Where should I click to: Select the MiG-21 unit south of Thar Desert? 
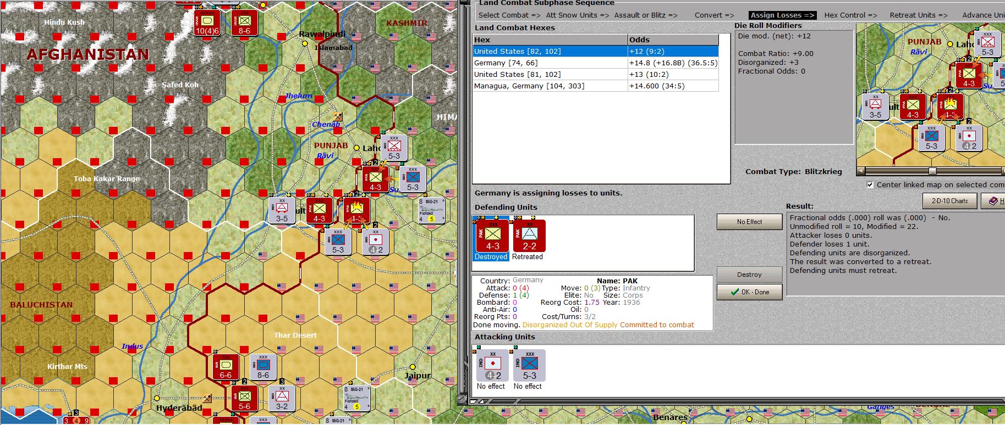pyautogui.click(x=356, y=398)
